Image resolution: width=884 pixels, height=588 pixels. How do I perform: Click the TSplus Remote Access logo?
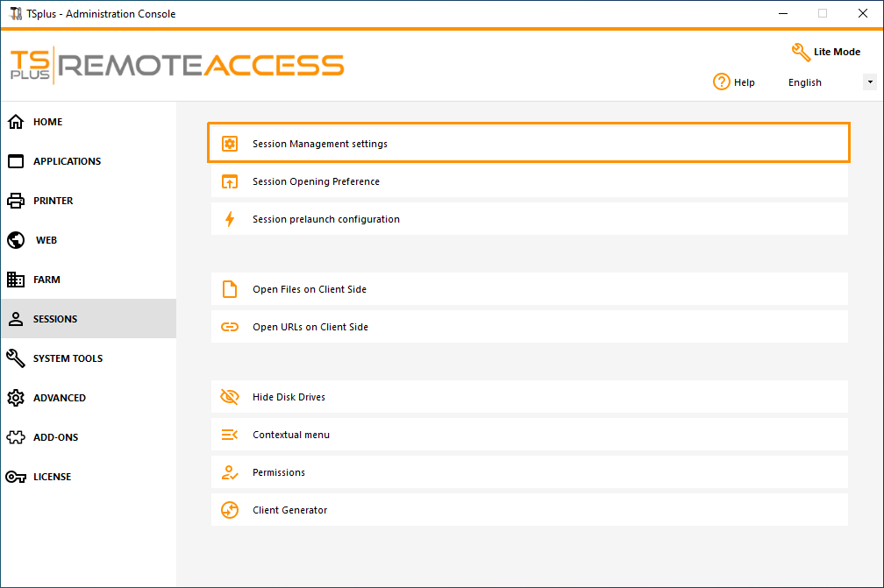175,65
